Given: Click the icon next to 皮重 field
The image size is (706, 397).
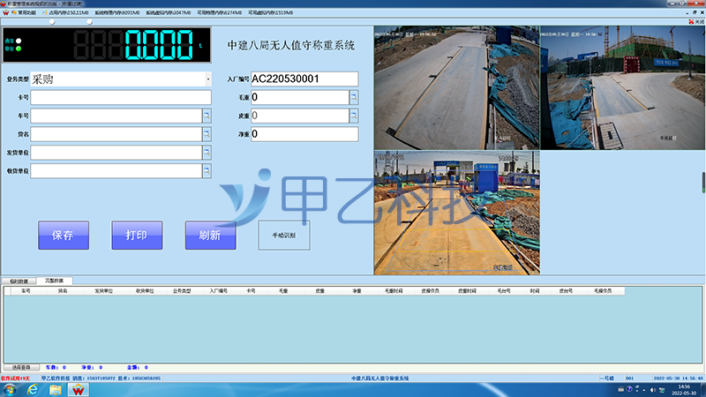Looking at the screenshot, I should 354,116.
